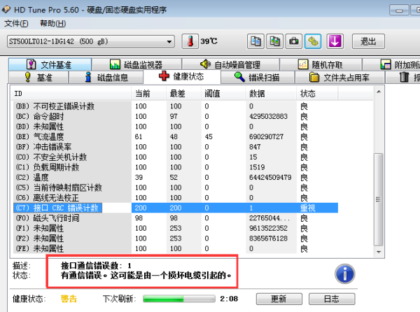Select highlighted row (C7) 接口 CRC 错误计数
420x312 pixels.
click(x=176, y=208)
